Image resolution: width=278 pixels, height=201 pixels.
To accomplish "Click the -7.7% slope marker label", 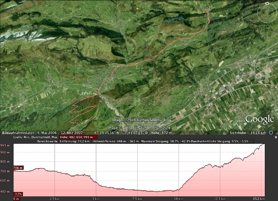I will pos(18,194).
